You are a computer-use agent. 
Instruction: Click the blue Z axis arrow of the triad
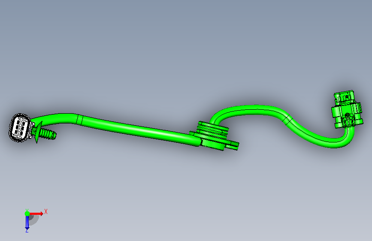(27, 223)
